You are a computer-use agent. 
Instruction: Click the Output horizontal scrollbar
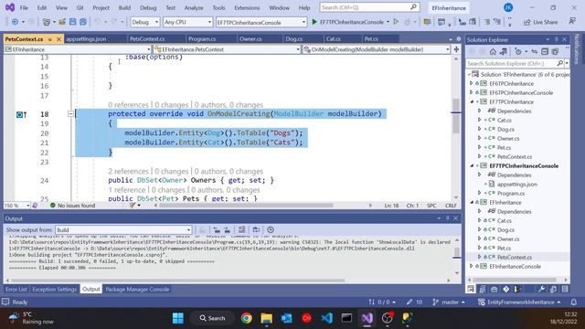[177, 281]
